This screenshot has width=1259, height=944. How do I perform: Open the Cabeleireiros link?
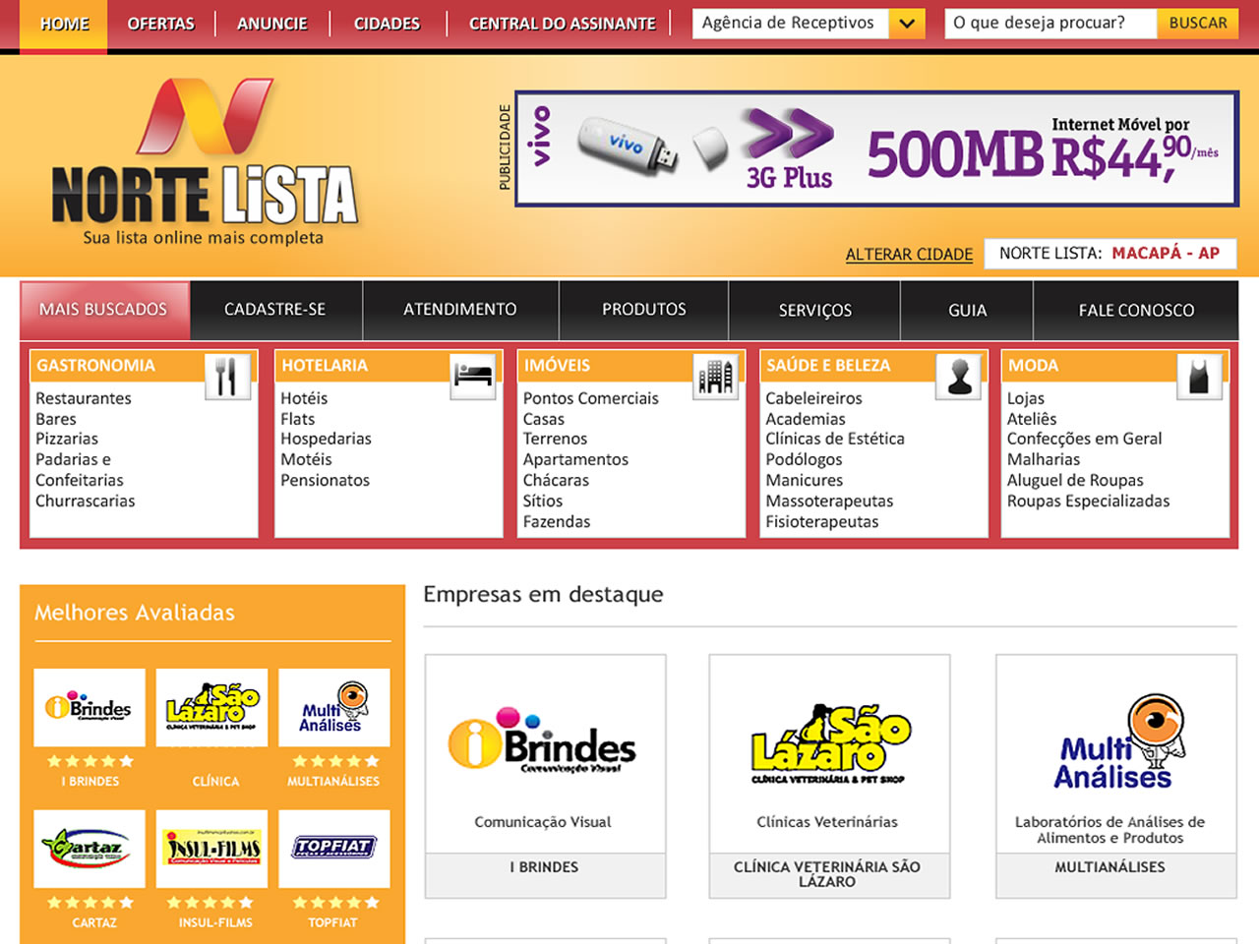point(814,398)
